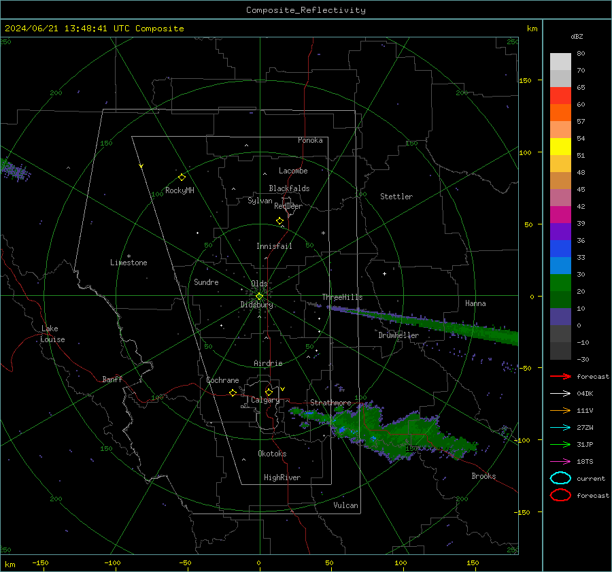612x572 pixels.
Task: Click the Limestone label on the map
Action: 129,263
